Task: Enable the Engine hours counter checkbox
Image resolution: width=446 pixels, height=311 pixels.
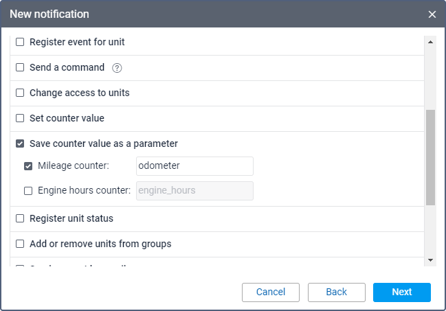Action: coord(28,191)
